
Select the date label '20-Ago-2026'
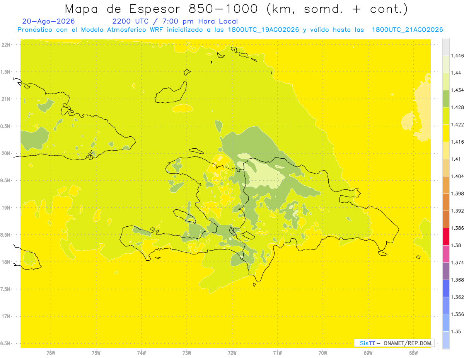point(49,22)
